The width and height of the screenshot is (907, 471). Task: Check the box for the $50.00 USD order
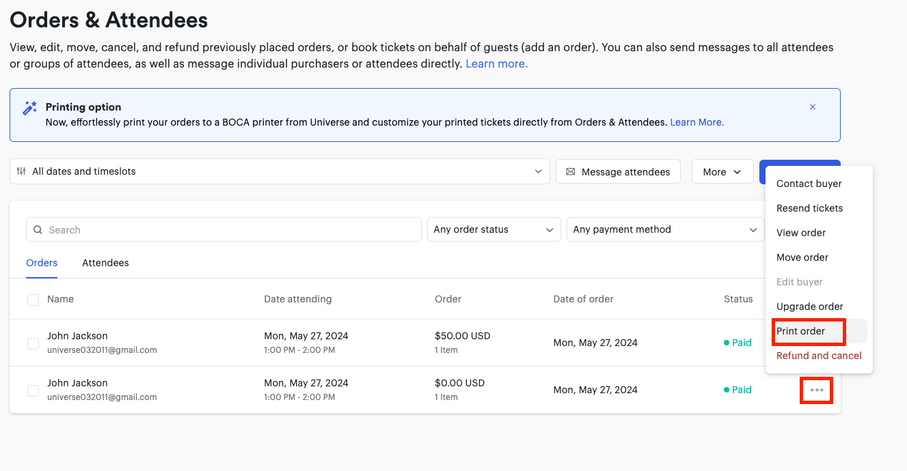tap(33, 343)
